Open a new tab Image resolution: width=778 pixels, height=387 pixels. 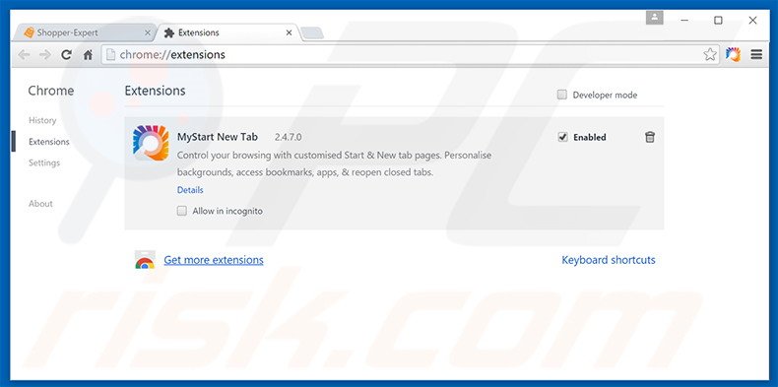click(x=312, y=33)
